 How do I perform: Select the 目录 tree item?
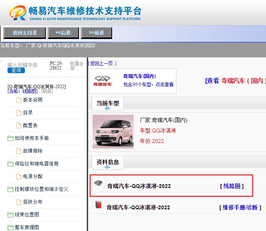[28, 113]
